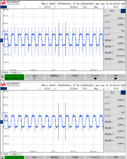This screenshot has height=159, width=127.
Task: Click 雑音除去 softkey in bottom capture
Action: click(x=55, y=157)
